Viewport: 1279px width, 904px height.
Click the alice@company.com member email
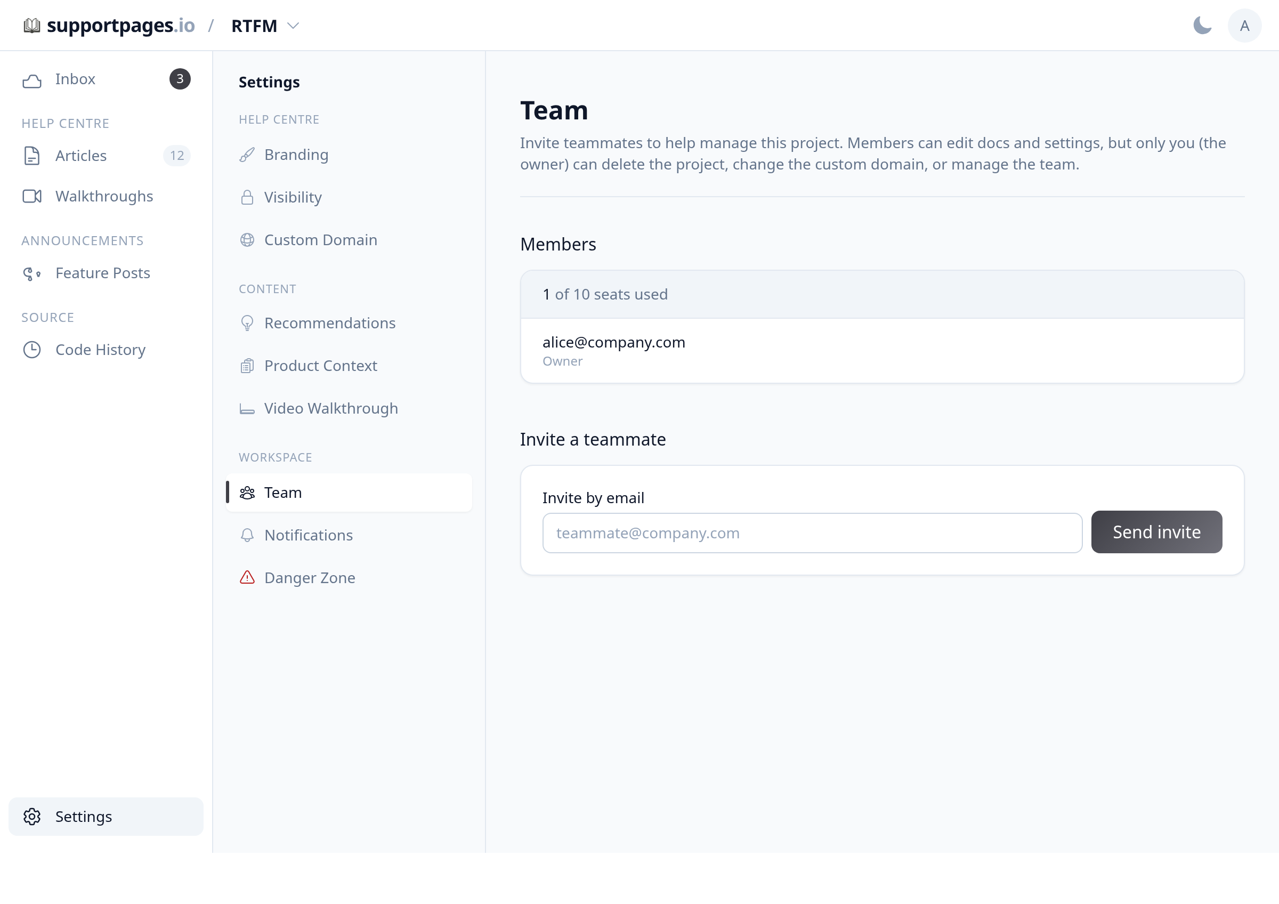tap(614, 342)
